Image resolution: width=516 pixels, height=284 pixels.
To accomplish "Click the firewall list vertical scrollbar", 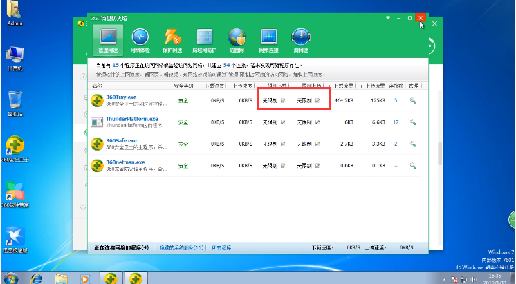I will click(x=440, y=153).
